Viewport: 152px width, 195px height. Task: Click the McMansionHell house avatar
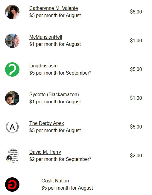(12, 41)
